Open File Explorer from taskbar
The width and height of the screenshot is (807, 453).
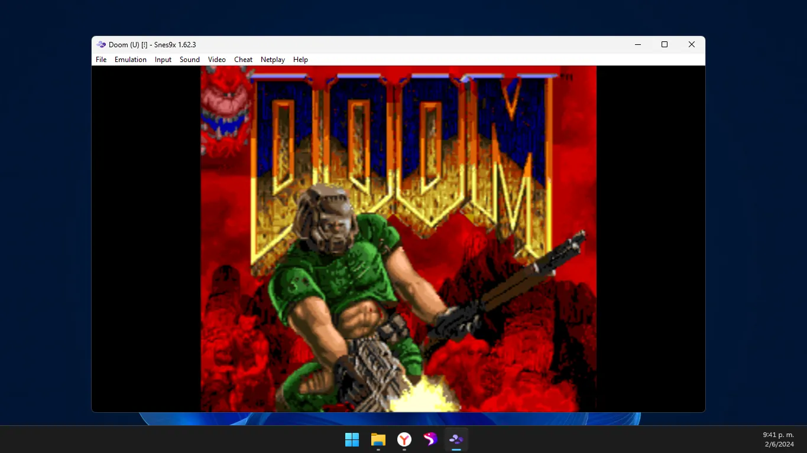click(x=378, y=439)
